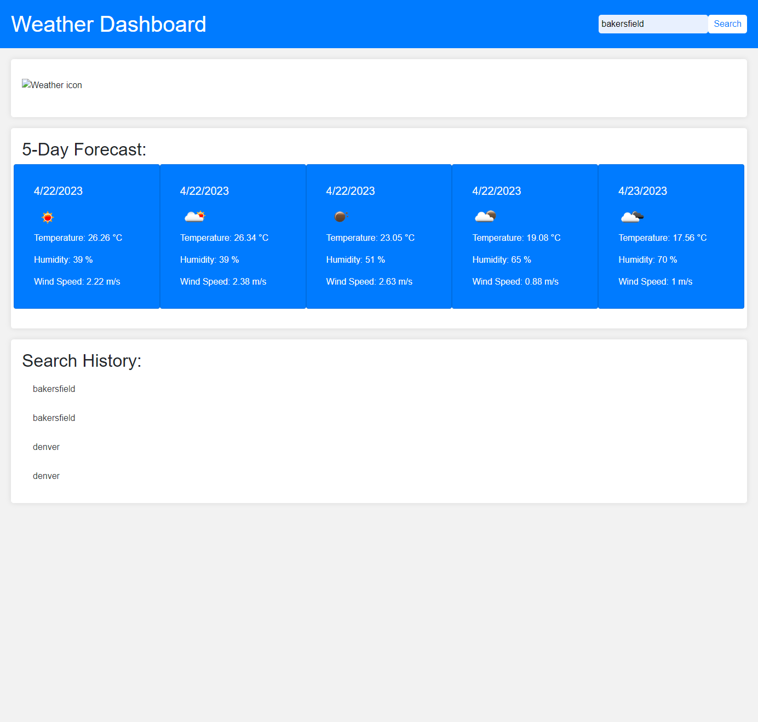Screen dimensions: 758x722
Task: Open the first denver search history item
Action: 46,447
